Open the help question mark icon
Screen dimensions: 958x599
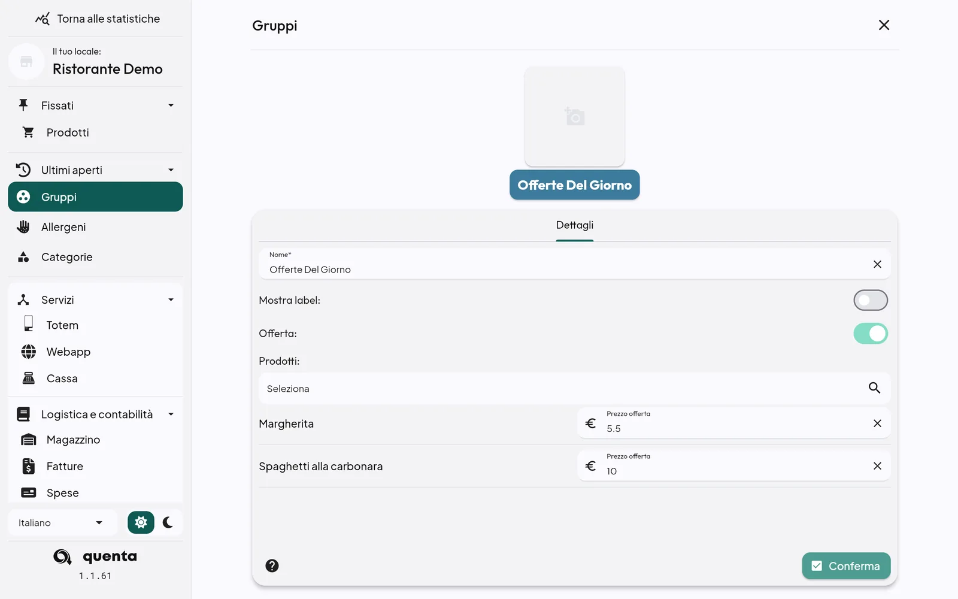point(272,566)
